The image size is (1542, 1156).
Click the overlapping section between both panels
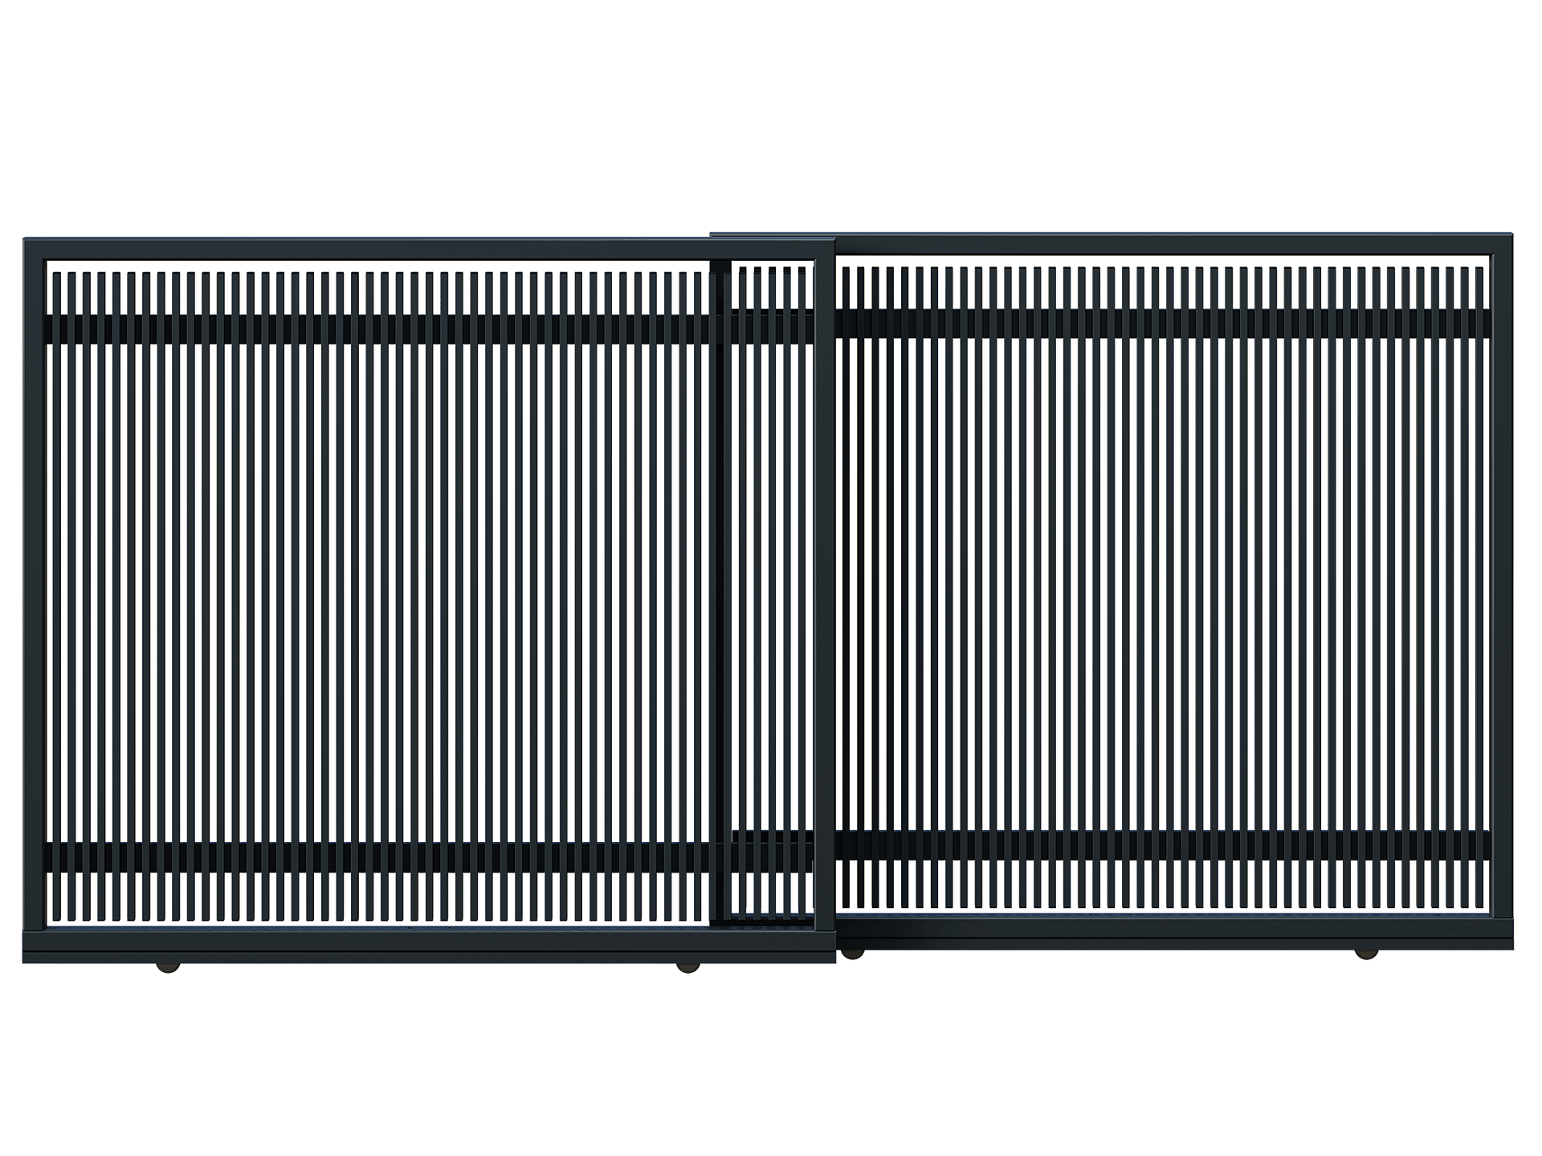coord(773,594)
